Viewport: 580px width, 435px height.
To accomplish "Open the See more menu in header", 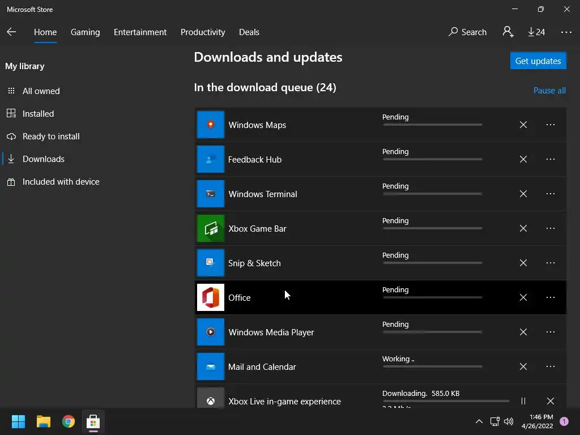I will point(566,32).
